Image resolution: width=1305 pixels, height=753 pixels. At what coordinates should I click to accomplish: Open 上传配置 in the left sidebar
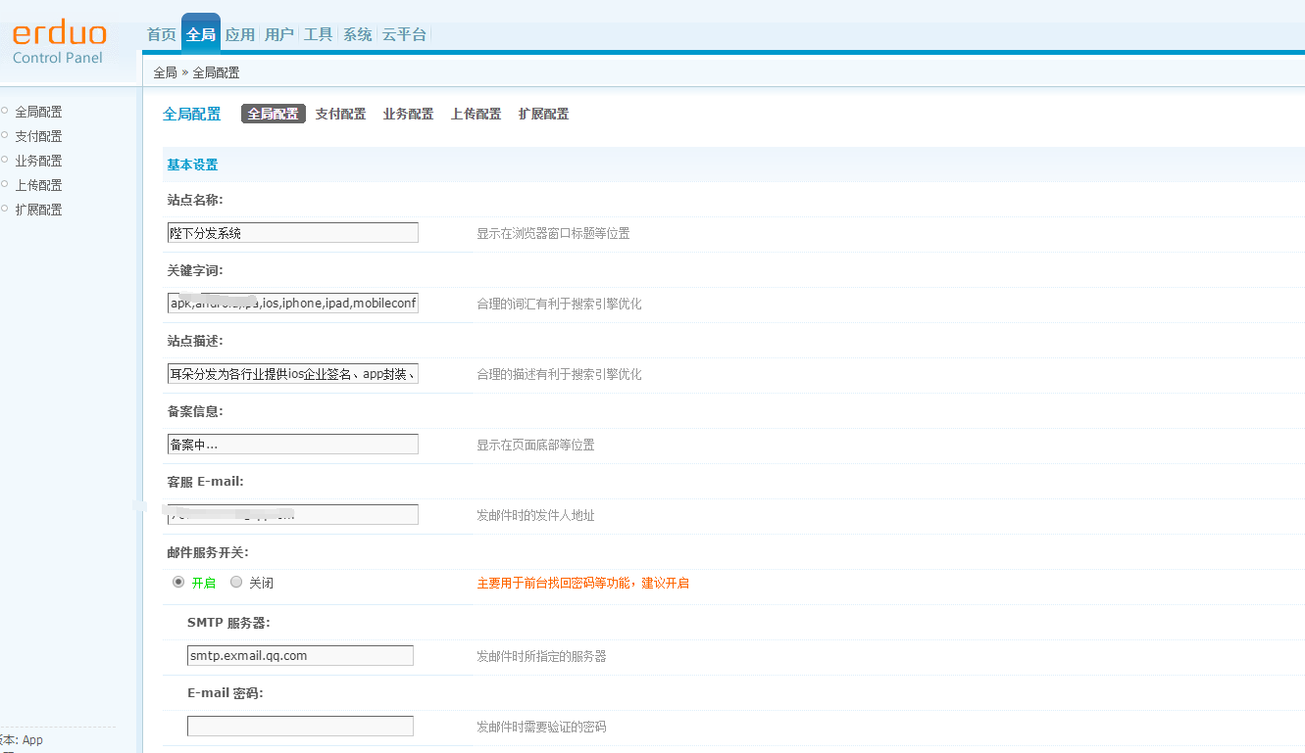tap(38, 185)
